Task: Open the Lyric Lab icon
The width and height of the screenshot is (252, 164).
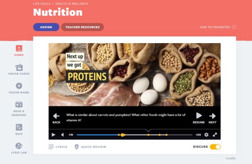Action: click(x=19, y=146)
